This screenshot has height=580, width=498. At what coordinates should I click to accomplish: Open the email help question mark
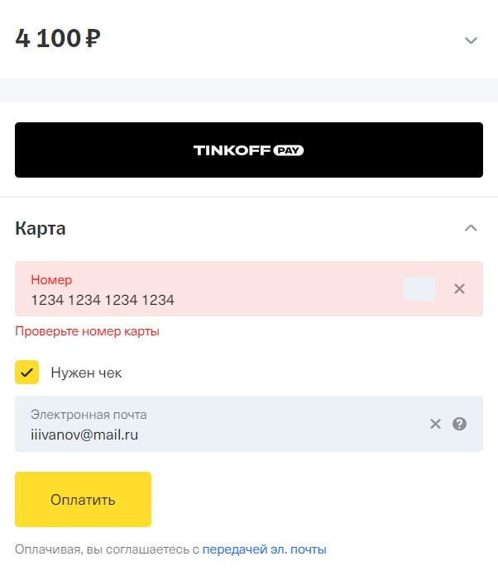[x=460, y=424]
